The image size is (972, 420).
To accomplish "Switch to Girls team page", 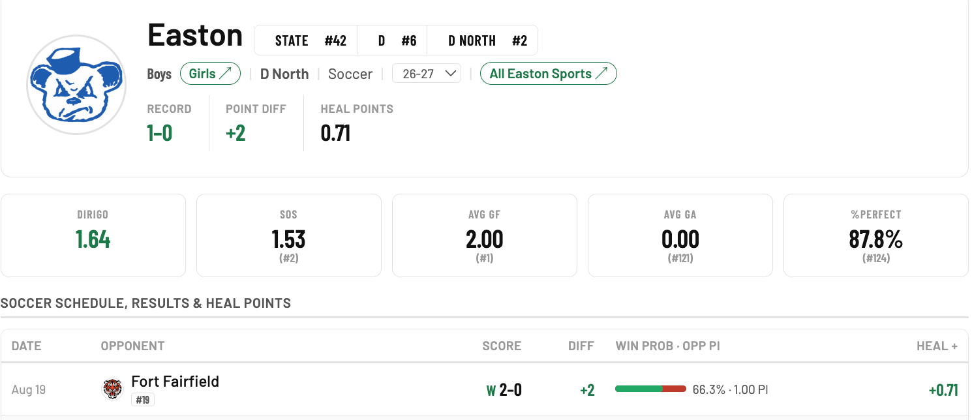I will pyautogui.click(x=210, y=74).
